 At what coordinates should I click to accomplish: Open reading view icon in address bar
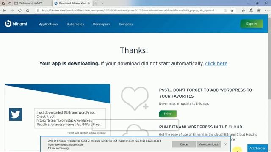[x=225, y=10]
